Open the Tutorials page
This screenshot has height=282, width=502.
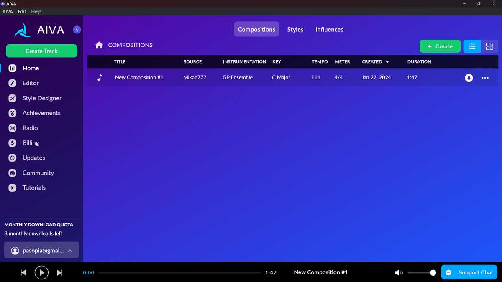click(x=34, y=188)
